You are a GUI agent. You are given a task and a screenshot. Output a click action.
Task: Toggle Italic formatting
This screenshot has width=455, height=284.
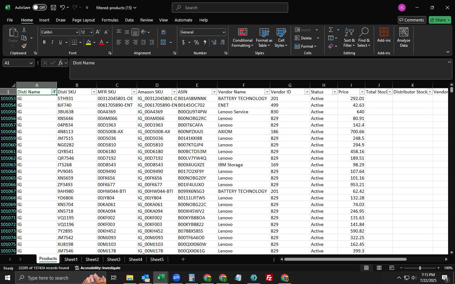point(52,42)
